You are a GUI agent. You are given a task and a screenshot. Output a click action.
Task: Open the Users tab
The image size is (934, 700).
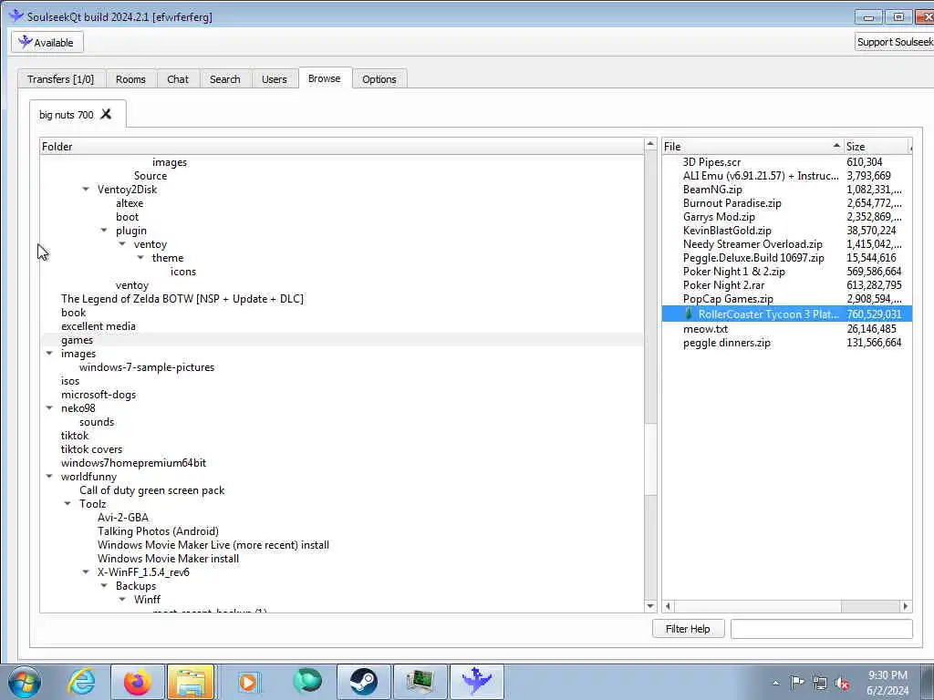click(x=274, y=79)
